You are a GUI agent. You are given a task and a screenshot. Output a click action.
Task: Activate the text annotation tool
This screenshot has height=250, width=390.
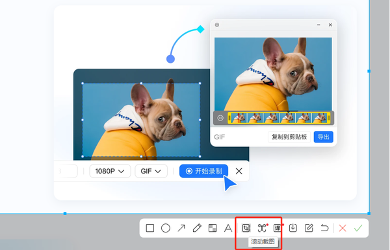click(228, 228)
